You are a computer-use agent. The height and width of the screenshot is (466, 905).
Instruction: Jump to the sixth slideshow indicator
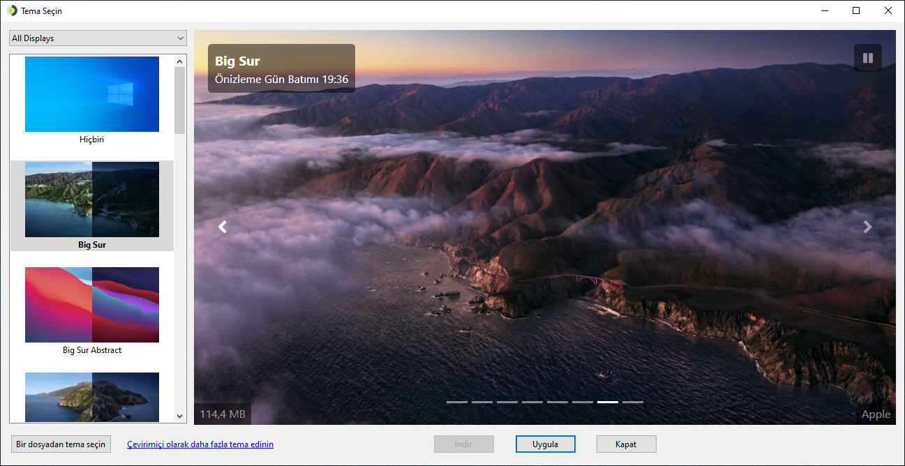point(583,402)
